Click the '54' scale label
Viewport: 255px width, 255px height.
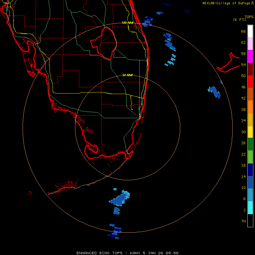[x=243, y=65]
